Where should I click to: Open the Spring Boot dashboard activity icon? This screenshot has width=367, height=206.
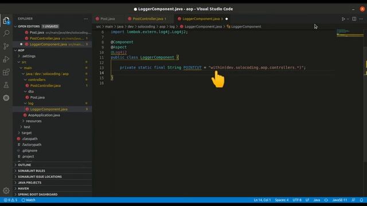tap(6, 98)
